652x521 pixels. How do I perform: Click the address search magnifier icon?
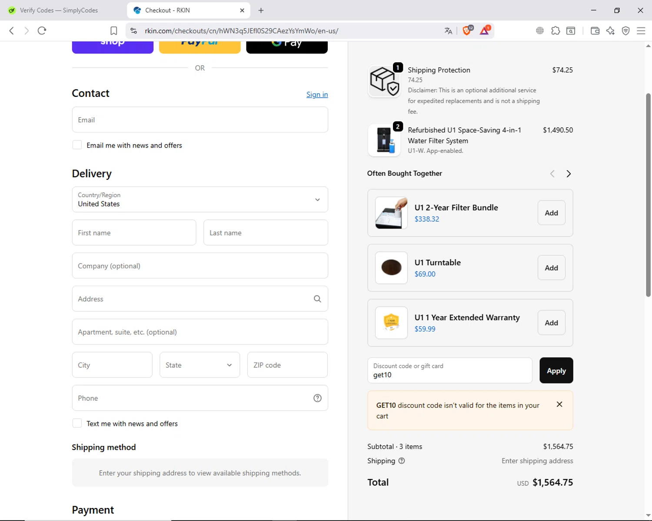pos(317,299)
